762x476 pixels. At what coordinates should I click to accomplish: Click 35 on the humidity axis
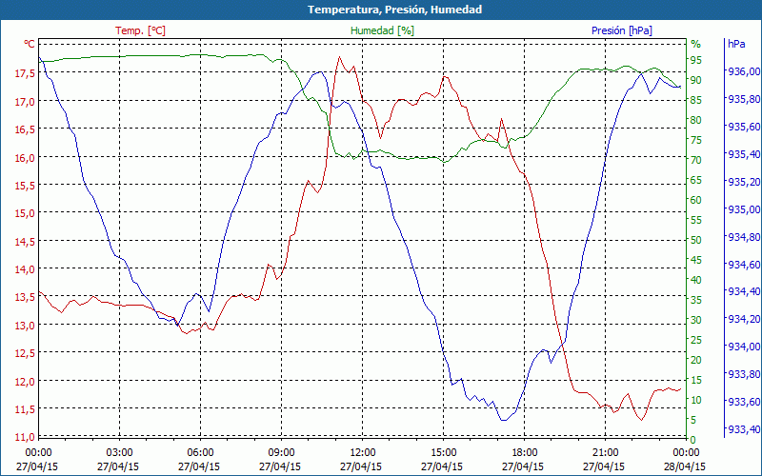tap(696, 300)
